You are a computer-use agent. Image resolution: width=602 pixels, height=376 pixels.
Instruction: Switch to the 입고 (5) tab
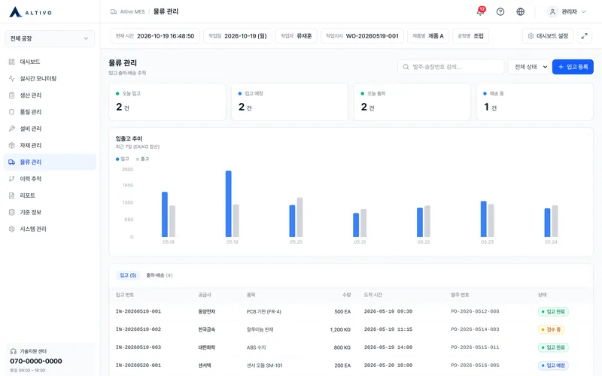128,275
